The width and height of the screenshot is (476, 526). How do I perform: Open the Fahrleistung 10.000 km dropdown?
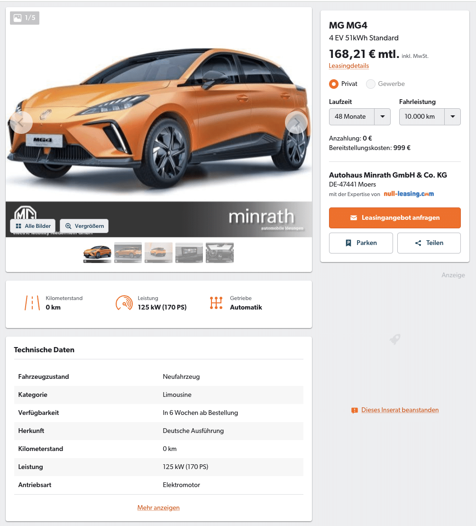(430, 117)
